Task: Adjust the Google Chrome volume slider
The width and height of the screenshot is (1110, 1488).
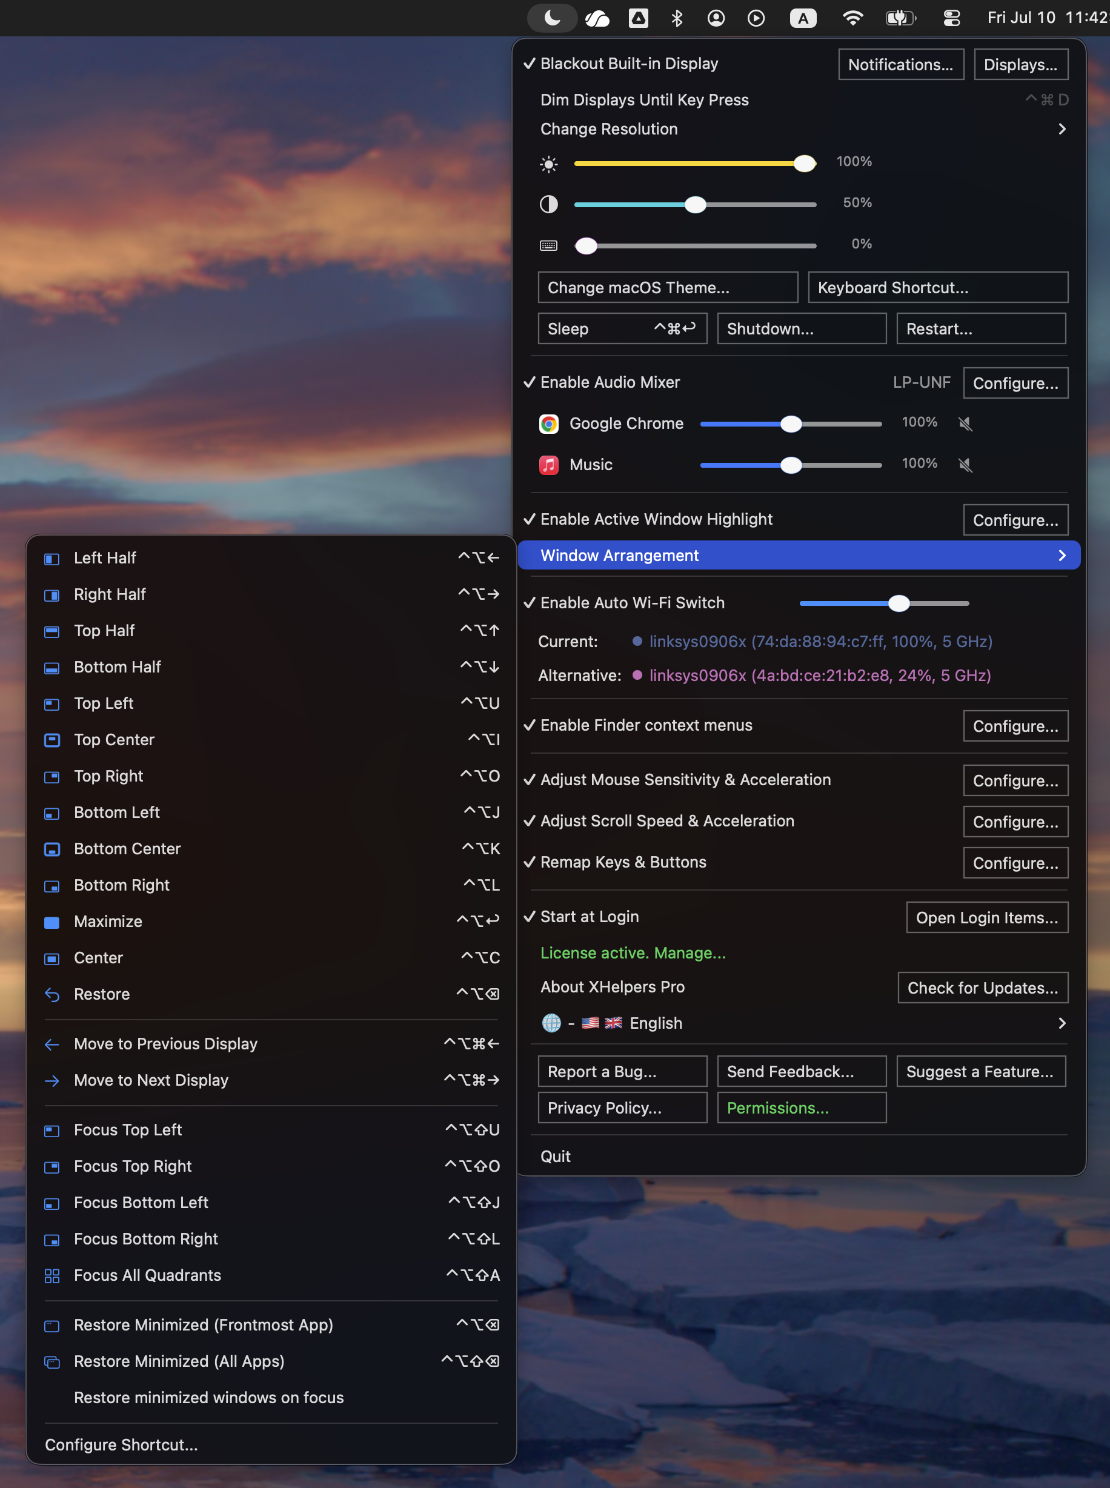Action: point(791,424)
